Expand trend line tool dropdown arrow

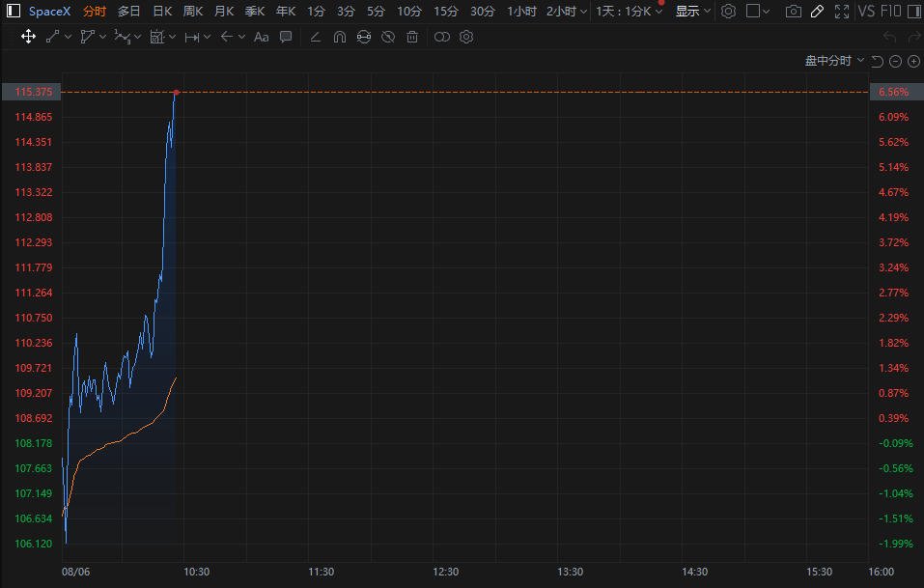[x=68, y=37]
